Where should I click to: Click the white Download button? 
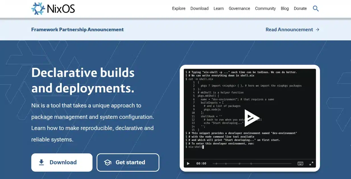pos(62,163)
